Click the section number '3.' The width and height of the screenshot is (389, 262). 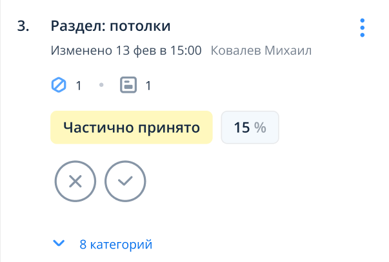[x=23, y=26]
